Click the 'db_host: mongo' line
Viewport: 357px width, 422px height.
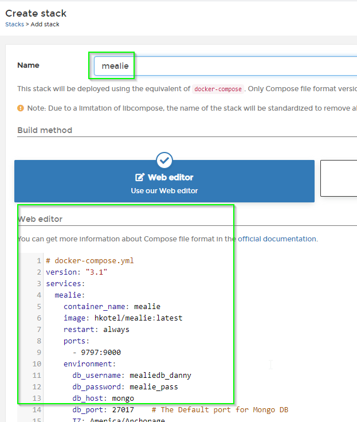point(103,398)
